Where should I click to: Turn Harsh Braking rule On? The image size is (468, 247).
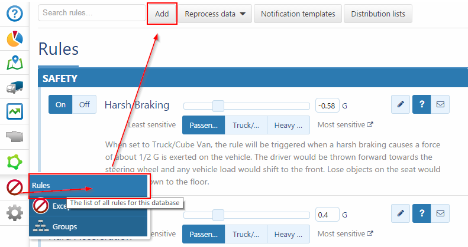(60, 104)
